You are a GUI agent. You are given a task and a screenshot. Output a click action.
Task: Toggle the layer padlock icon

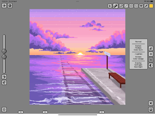151,60
